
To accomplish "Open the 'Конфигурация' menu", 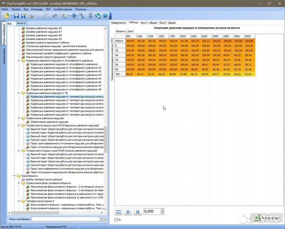I will tap(63, 8).
